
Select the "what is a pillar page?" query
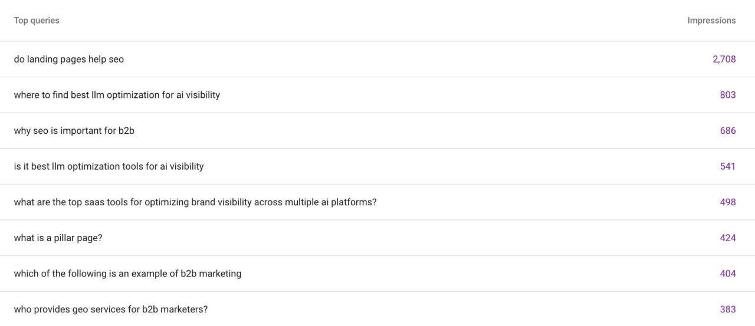tap(58, 238)
